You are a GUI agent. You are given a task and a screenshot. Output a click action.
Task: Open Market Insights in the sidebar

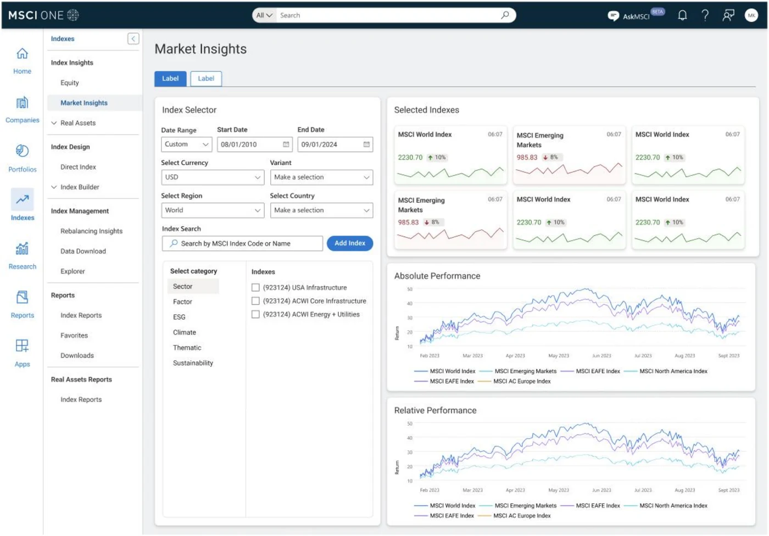(84, 103)
